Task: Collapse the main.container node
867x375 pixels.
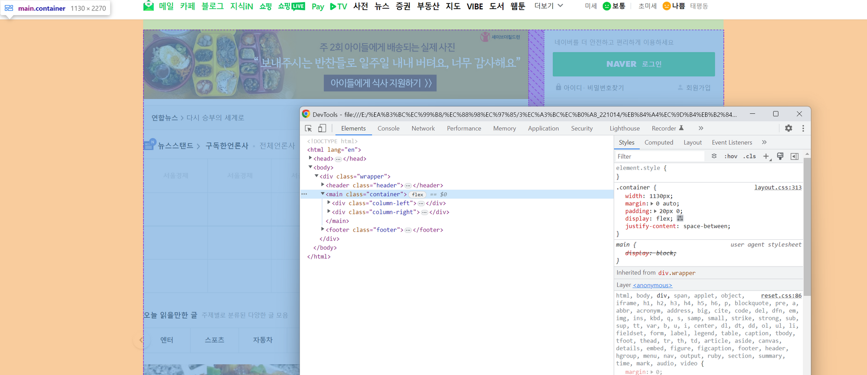Action: click(323, 194)
